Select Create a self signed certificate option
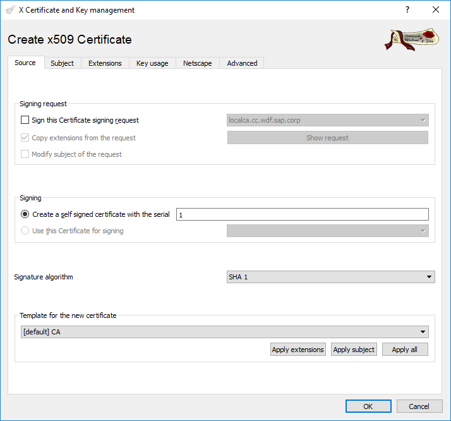Screen dimensions: 451x421 pyautogui.click(x=25, y=214)
